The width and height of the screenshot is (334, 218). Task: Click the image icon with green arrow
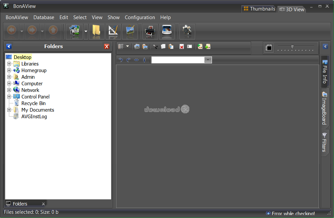point(208,46)
